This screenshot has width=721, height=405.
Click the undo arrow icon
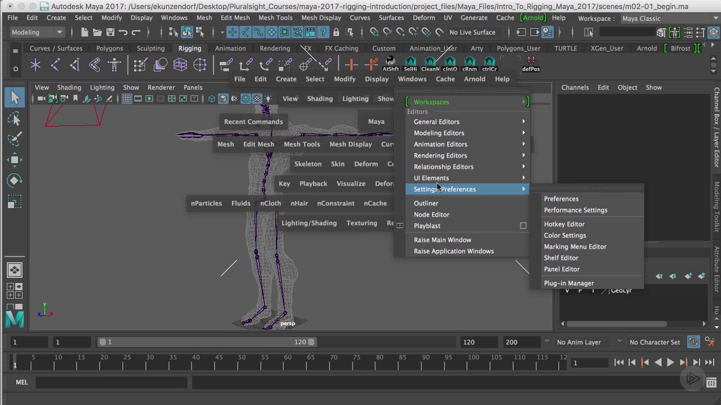coord(123,32)
